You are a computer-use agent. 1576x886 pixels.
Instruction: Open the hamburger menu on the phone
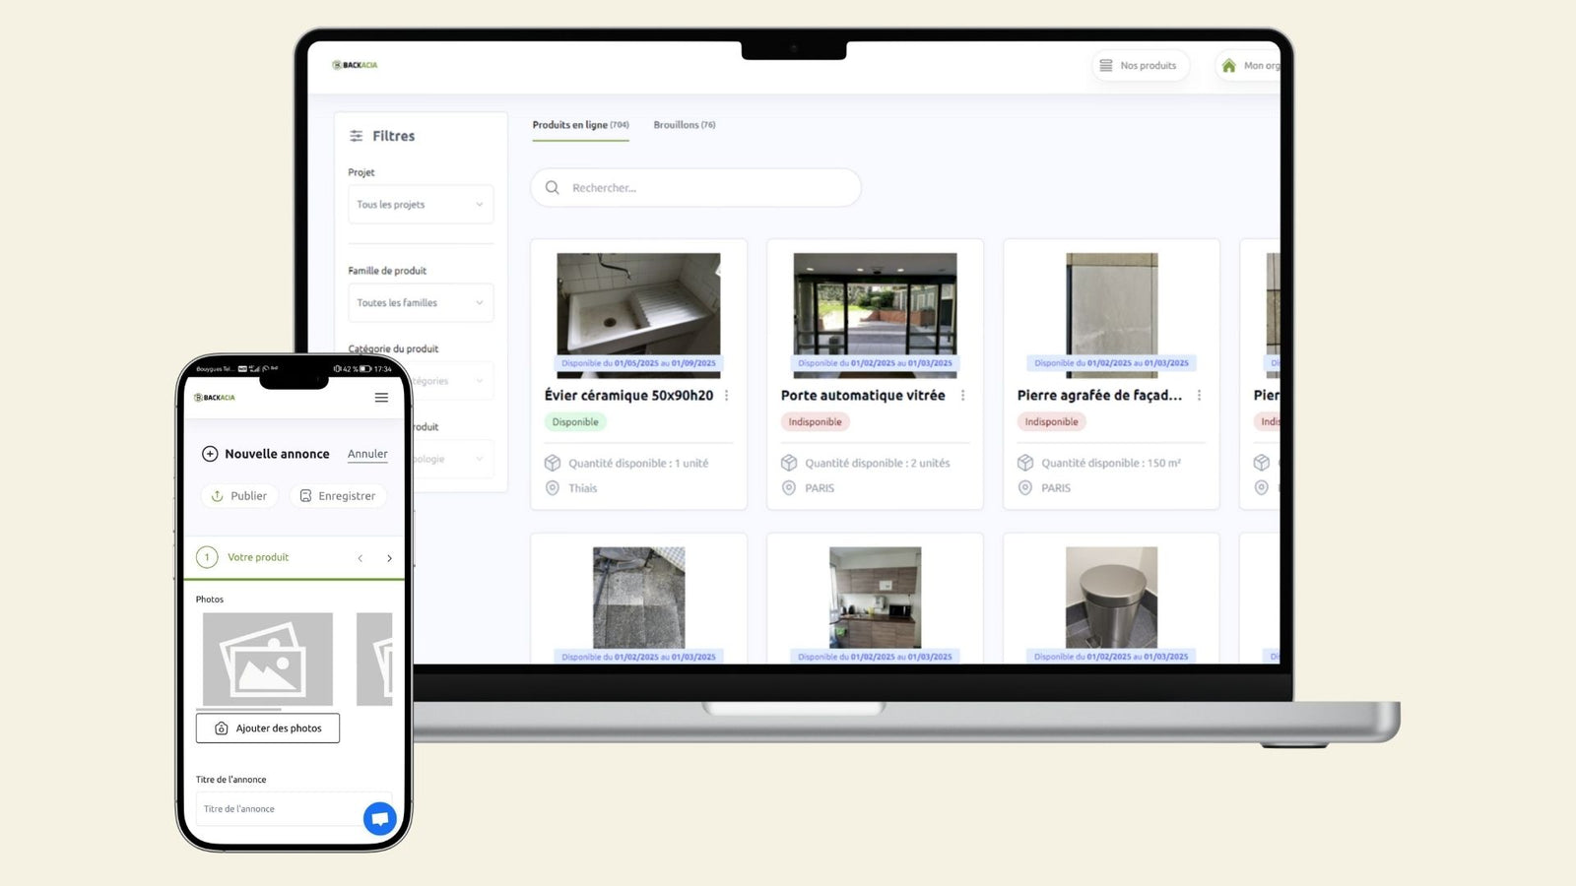click(381, 398)
